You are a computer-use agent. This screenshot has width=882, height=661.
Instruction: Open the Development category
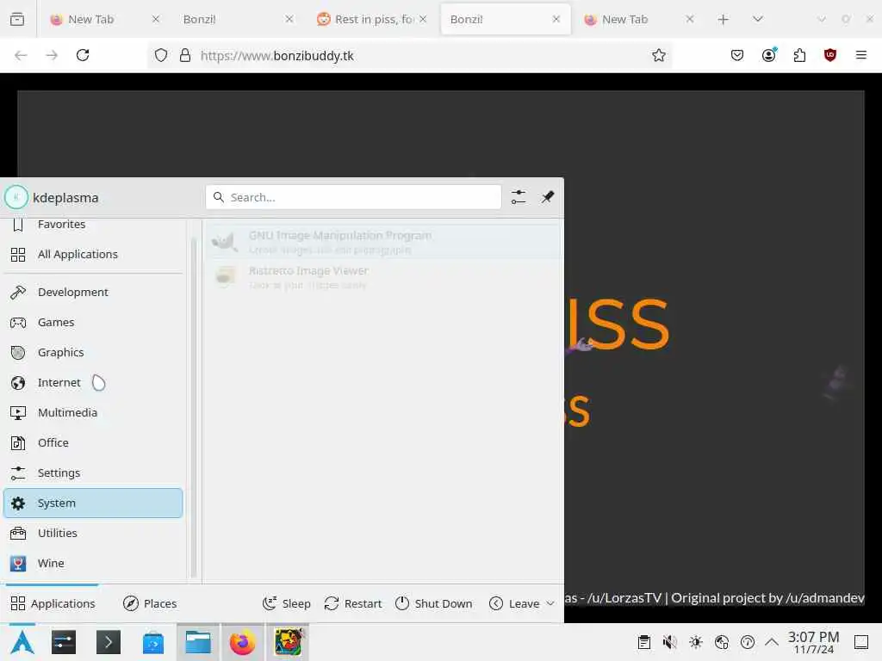[x=93, y=292]
